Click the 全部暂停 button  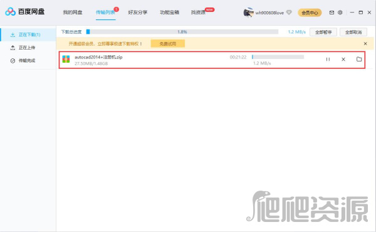[x=323, y=32]
